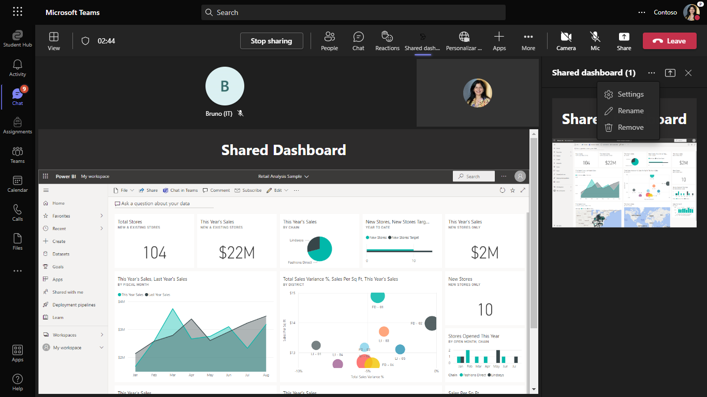Switch to Shared dashboard tab
Screen dimensions: 707x397
pyautogui.click(x=422, y=41)
